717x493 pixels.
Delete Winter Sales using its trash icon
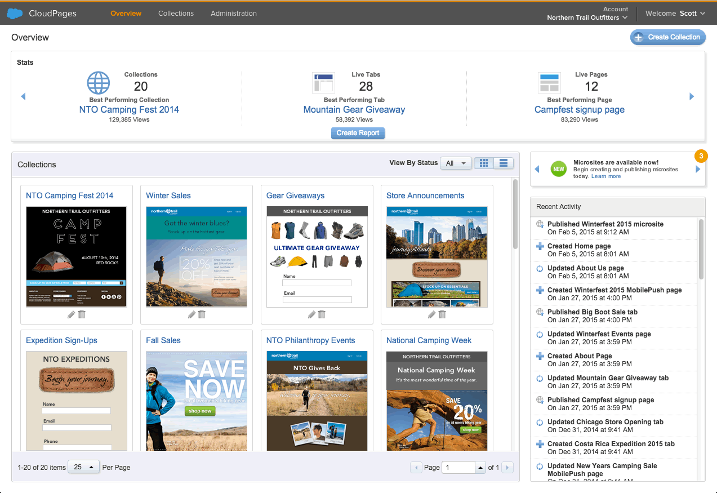pyautogui.click(x=202, y=314)
